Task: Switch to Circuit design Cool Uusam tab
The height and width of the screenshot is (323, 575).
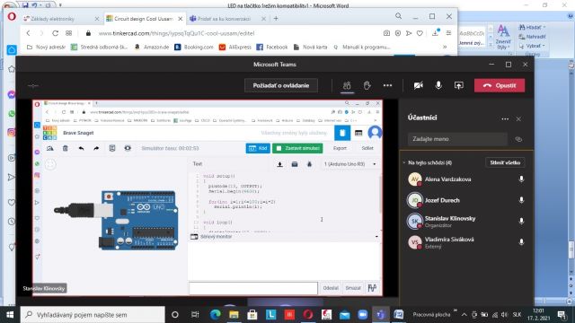Action: pos(144,19)
